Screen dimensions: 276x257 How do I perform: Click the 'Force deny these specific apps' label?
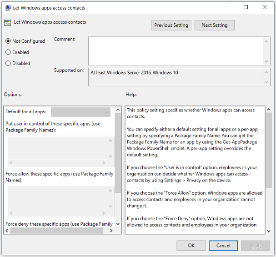59,224
